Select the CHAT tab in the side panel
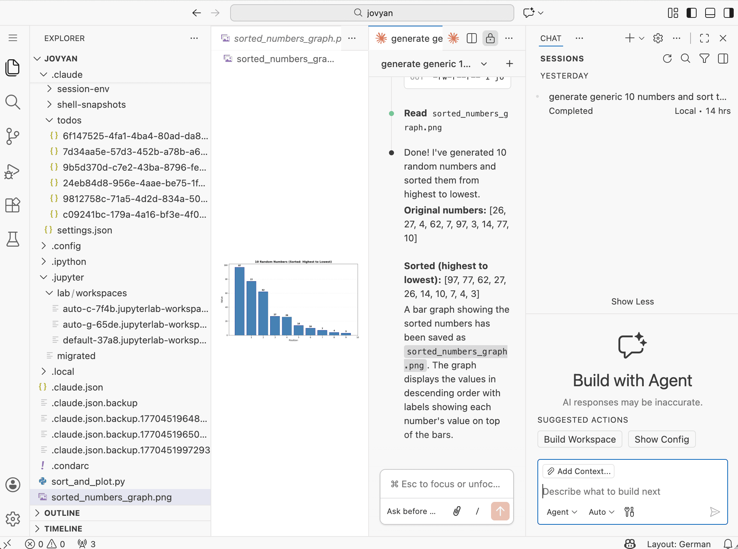The image size is (738, 549). tap(551, 38)
